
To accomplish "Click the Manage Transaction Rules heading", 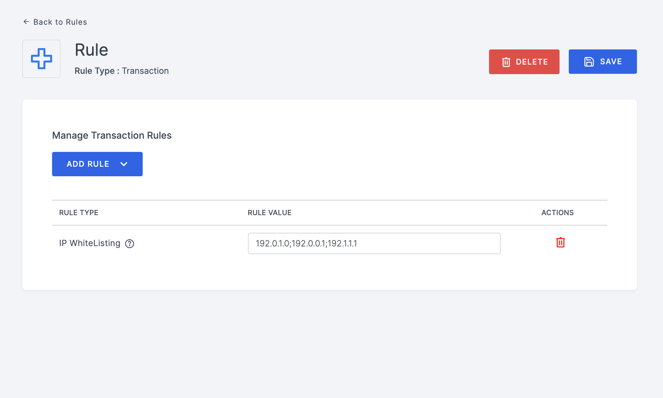I will [x=112, y=135].
